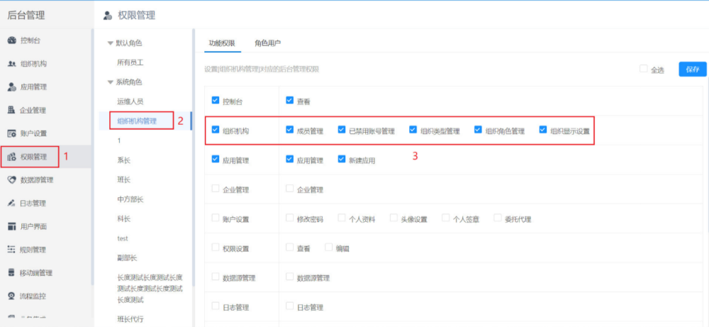The width and height of the screenshot is (709, 327).
Task: Click the 组织机构 people icon in sidebar
Action: [x=12, y=64]
